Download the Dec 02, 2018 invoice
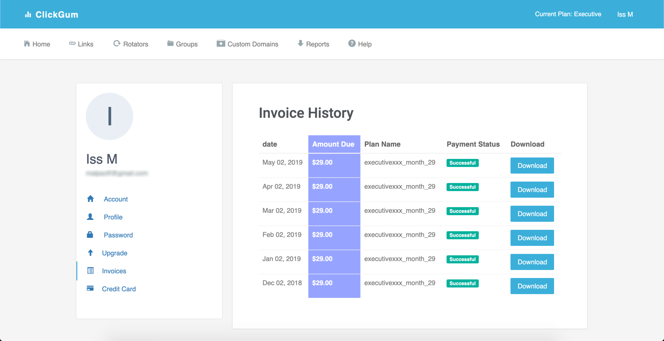Screen dimensions: 664x341 [x=532, y=286]
